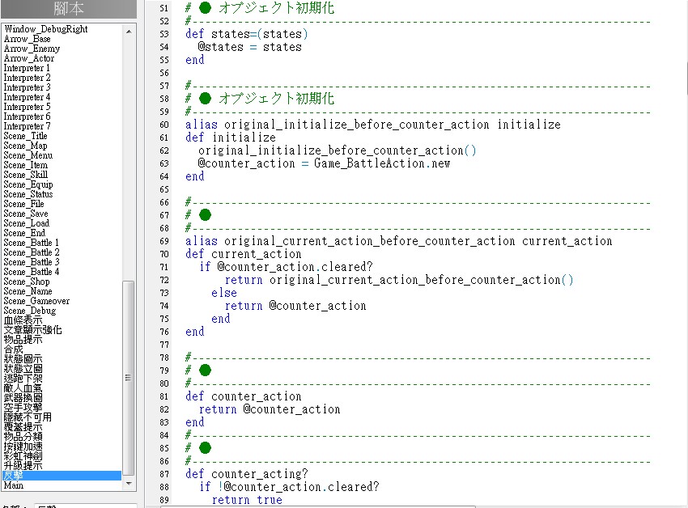The height and width of the screenshot is (508, 688).
Task: Place cursor on 'def counter_acting?' line
Action: coord(247,474)
